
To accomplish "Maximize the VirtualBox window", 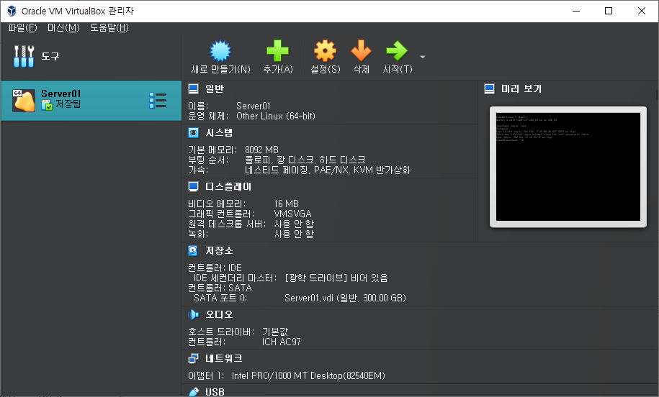I will 608,11.
